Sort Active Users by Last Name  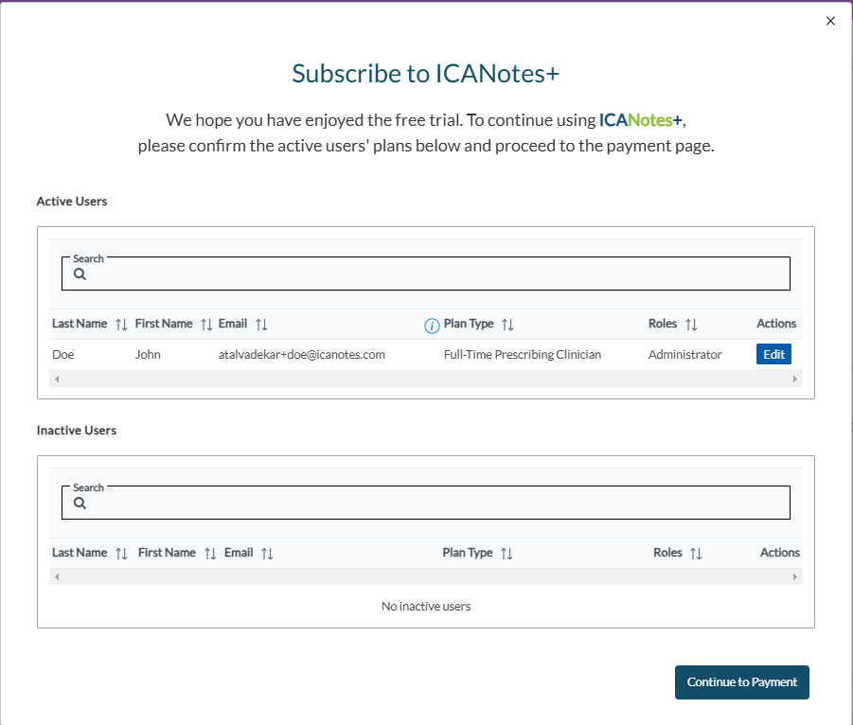tap(121, 325)
